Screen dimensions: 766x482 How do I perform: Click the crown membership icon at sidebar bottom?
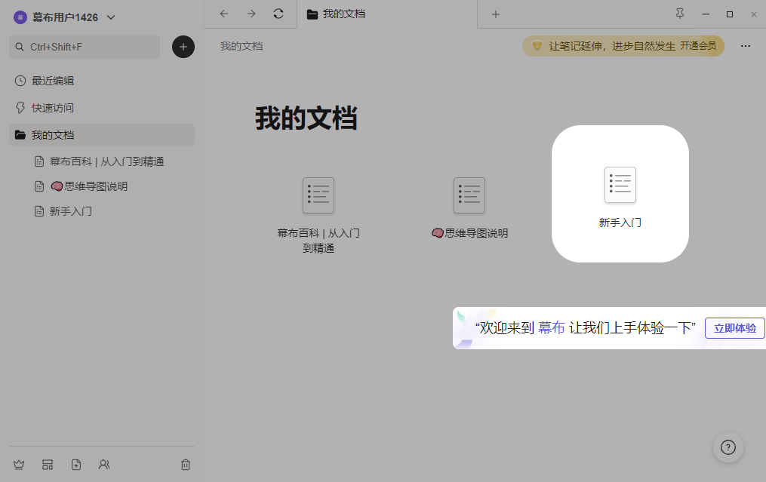tap(19, 465)
